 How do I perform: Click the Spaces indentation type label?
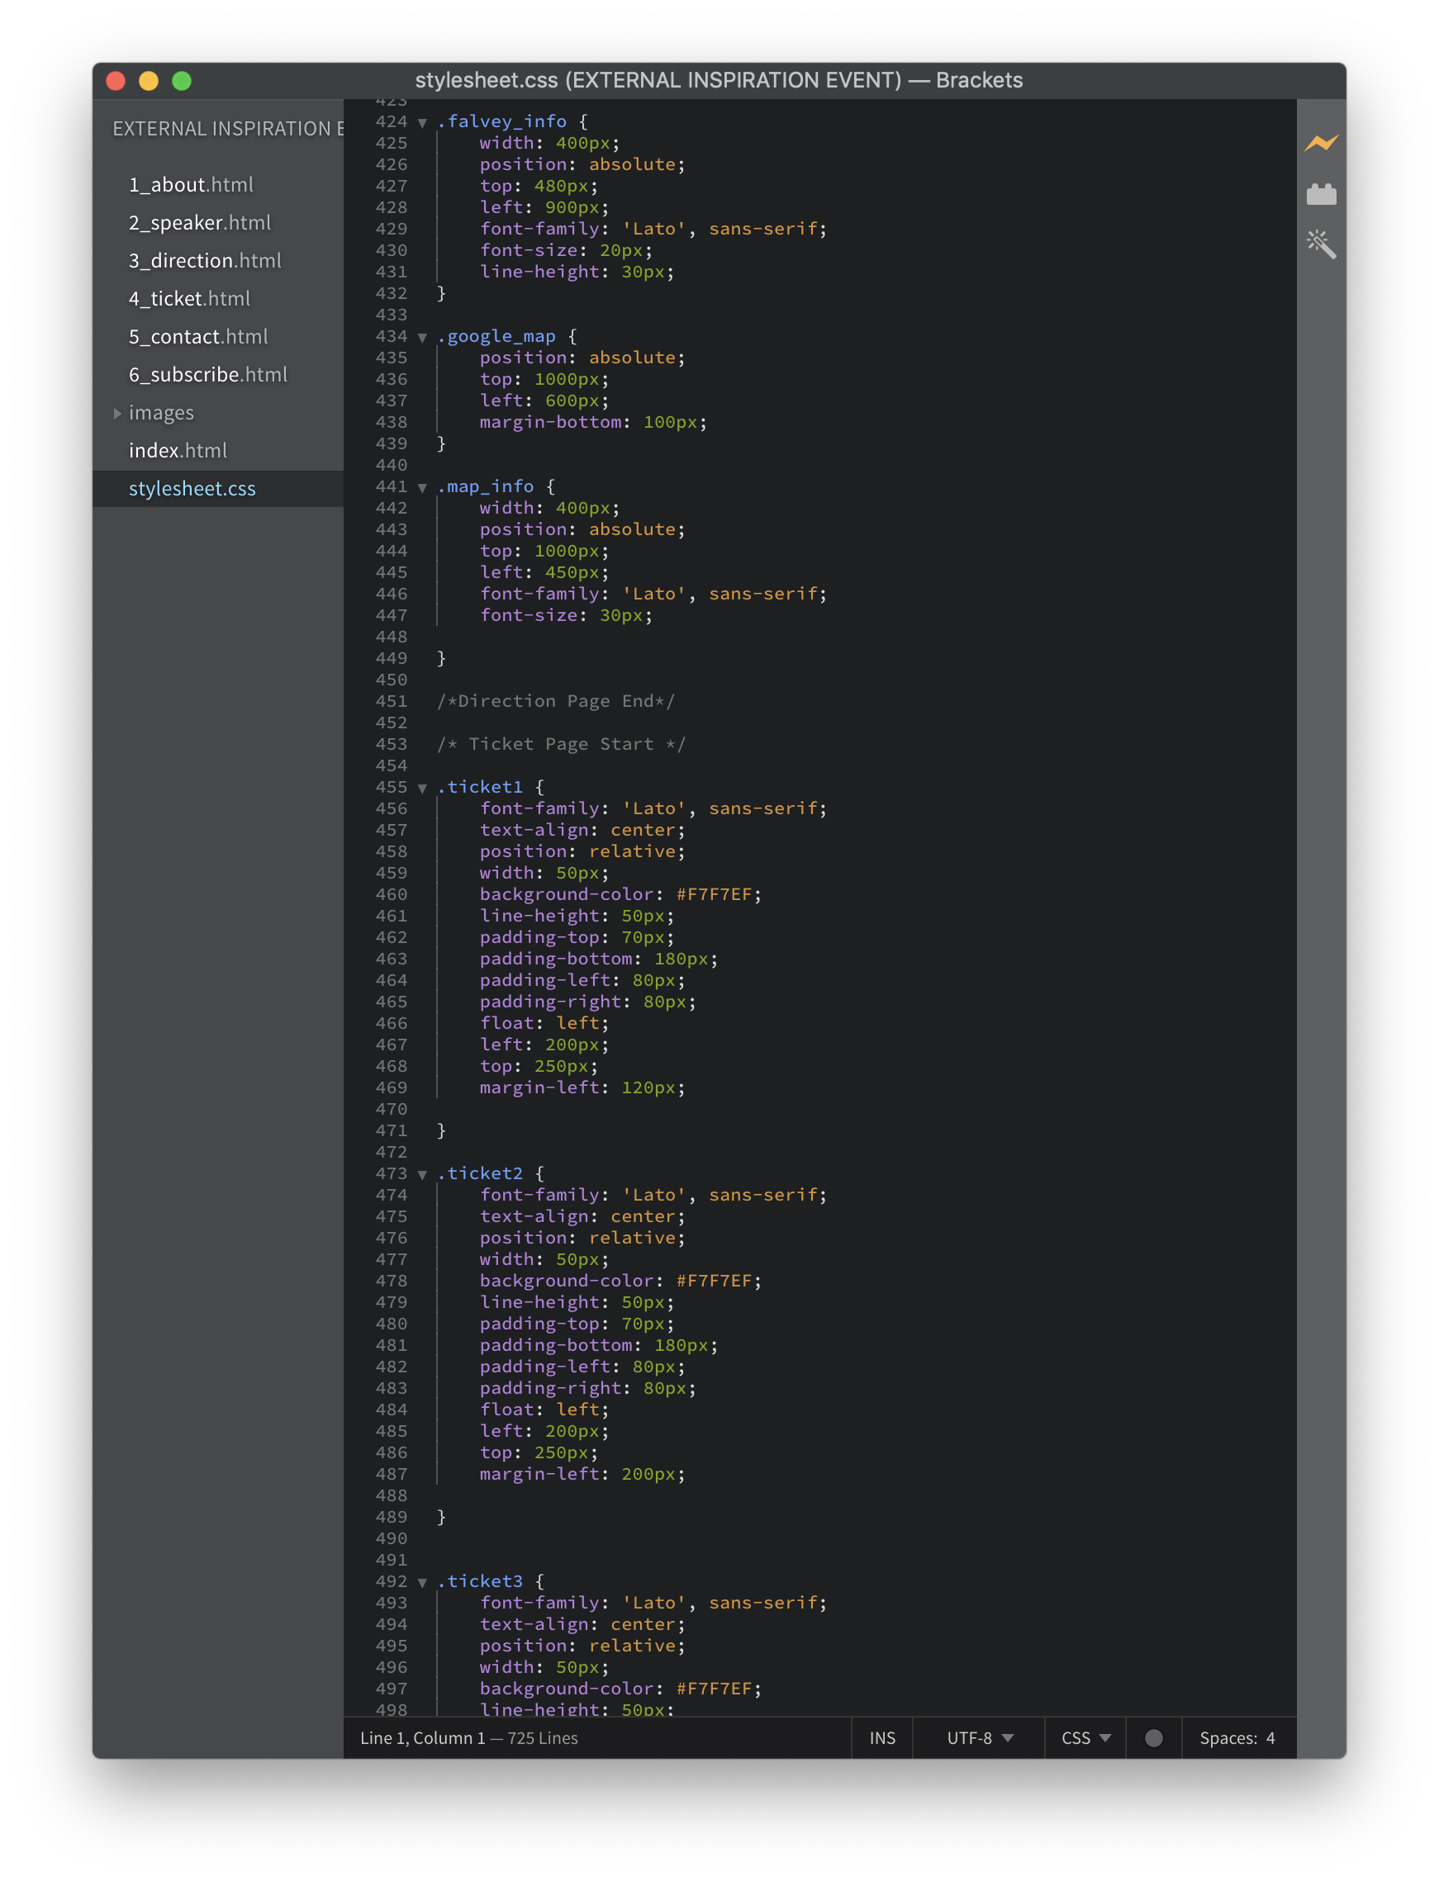coord(1227,1737)
